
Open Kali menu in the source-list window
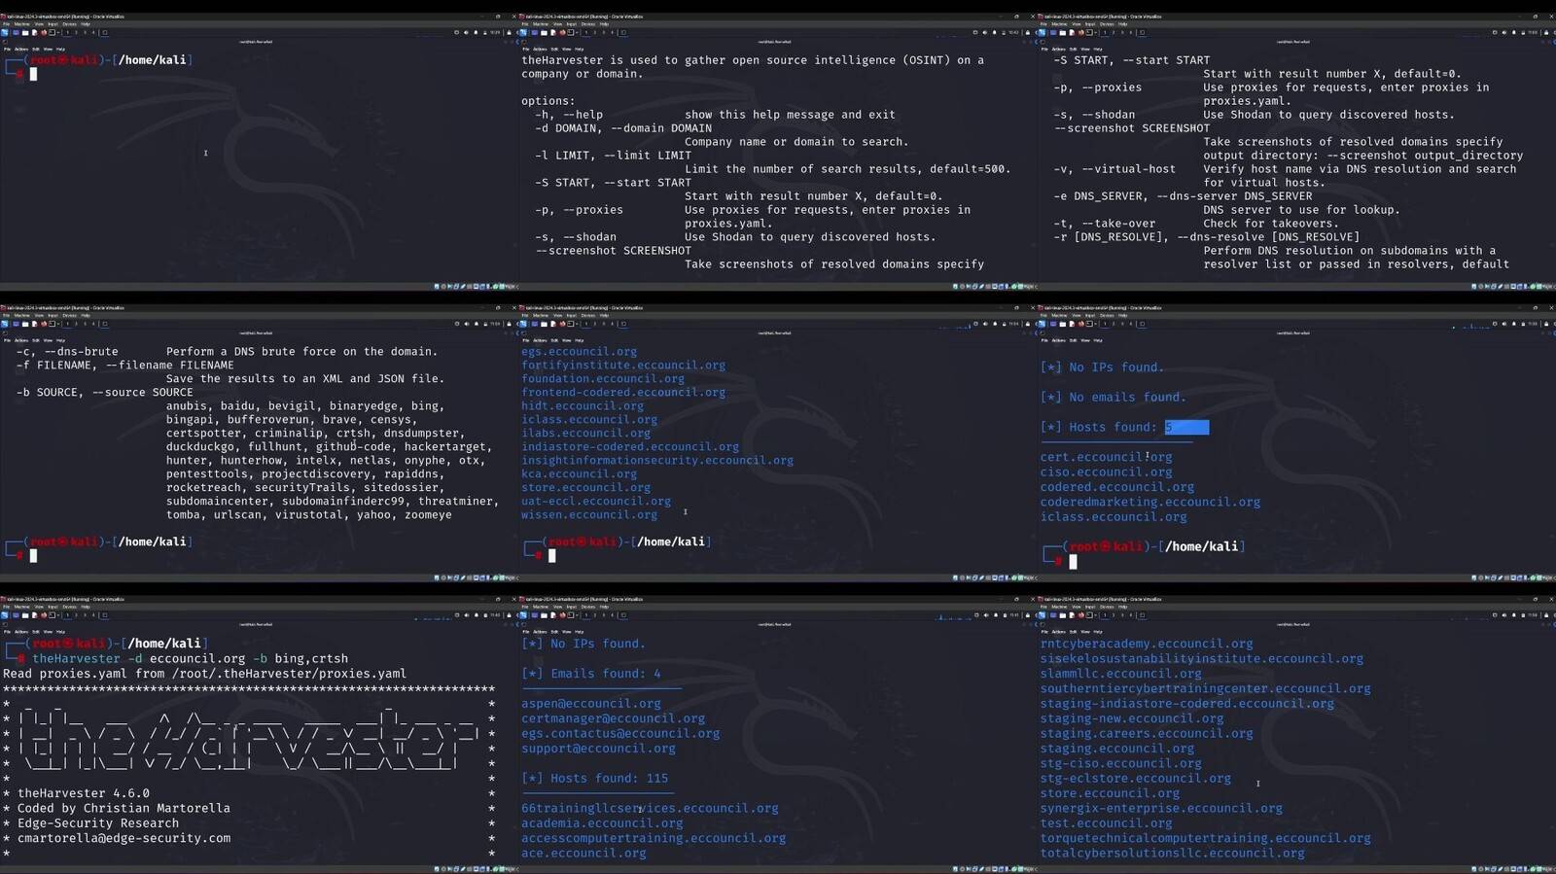5,324
